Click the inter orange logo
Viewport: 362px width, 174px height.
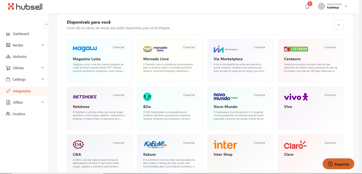pos(225,145)
